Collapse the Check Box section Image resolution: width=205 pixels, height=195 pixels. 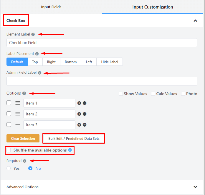pos(195,21)
